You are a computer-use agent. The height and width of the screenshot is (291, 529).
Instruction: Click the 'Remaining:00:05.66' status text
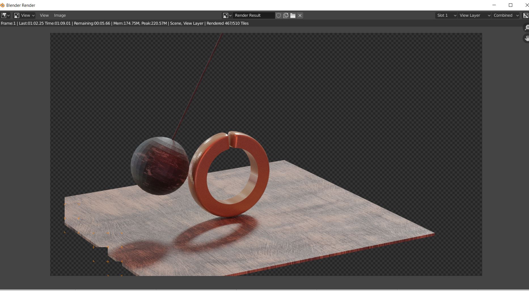(x=92, y=23)
